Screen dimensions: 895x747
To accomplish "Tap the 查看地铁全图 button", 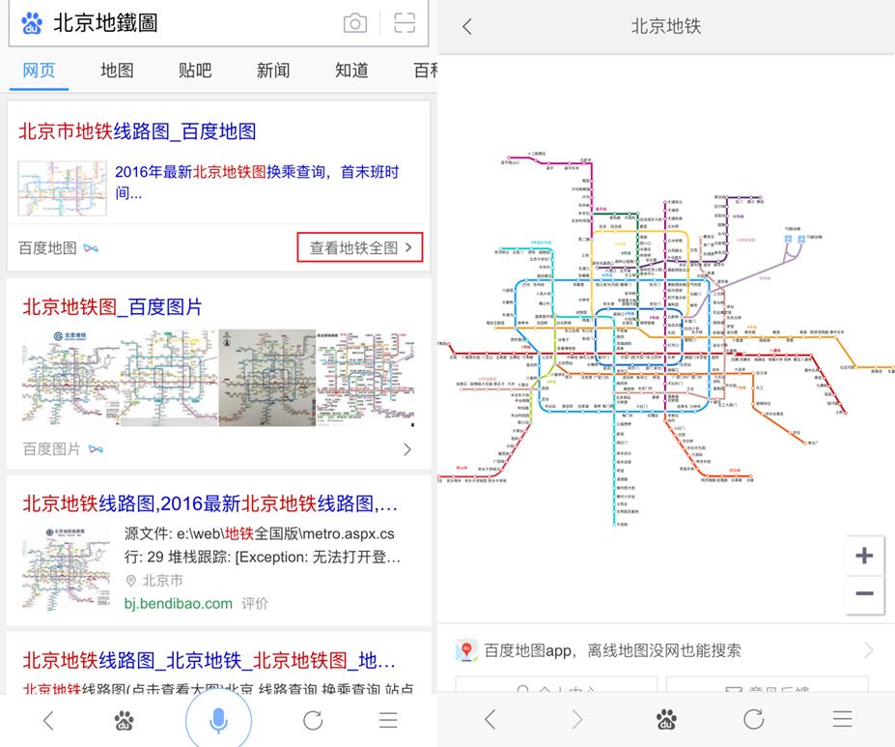I will (x=359, y=247).
